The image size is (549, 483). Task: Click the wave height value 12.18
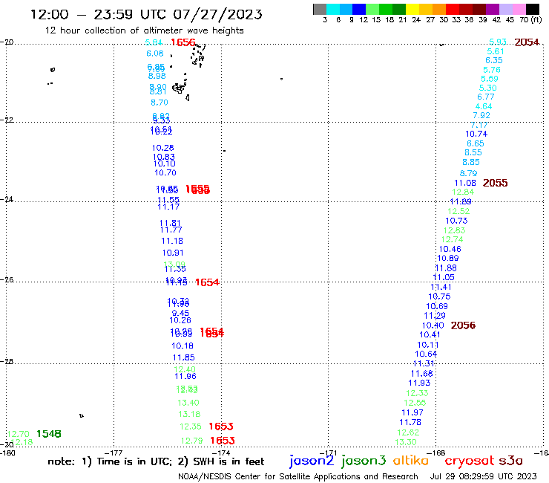click(x=22, y=442)
